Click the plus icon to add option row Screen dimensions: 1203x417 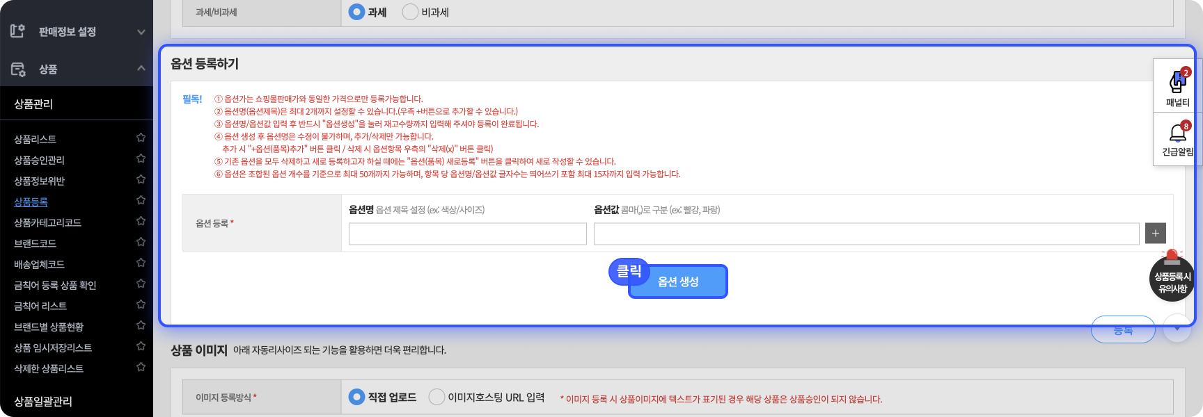pyautogui.click(x=1155, y=234)
